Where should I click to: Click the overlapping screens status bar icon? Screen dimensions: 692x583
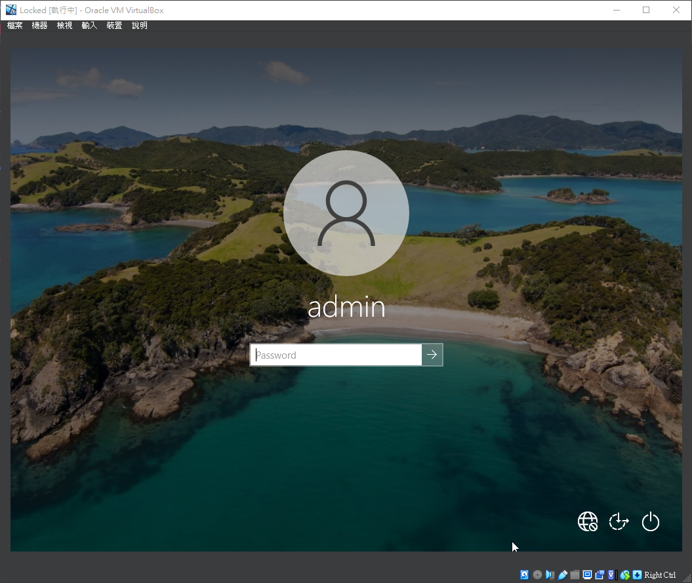click(x=600, y=575)
